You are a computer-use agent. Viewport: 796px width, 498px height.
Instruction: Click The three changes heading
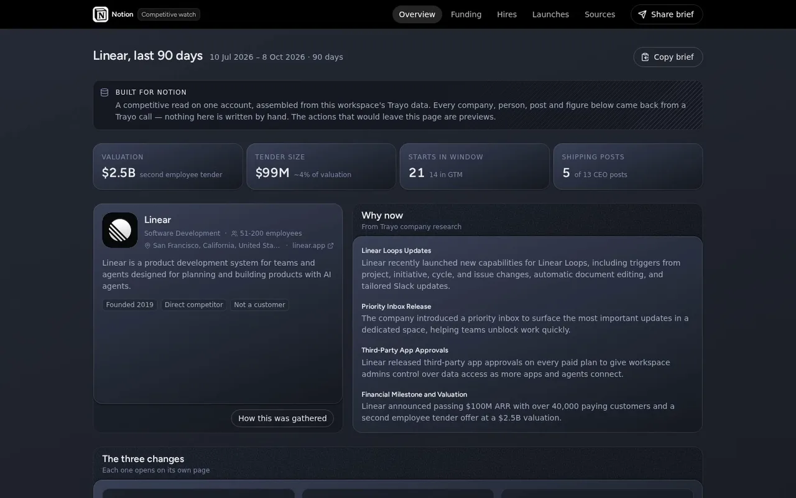point(143,459)
